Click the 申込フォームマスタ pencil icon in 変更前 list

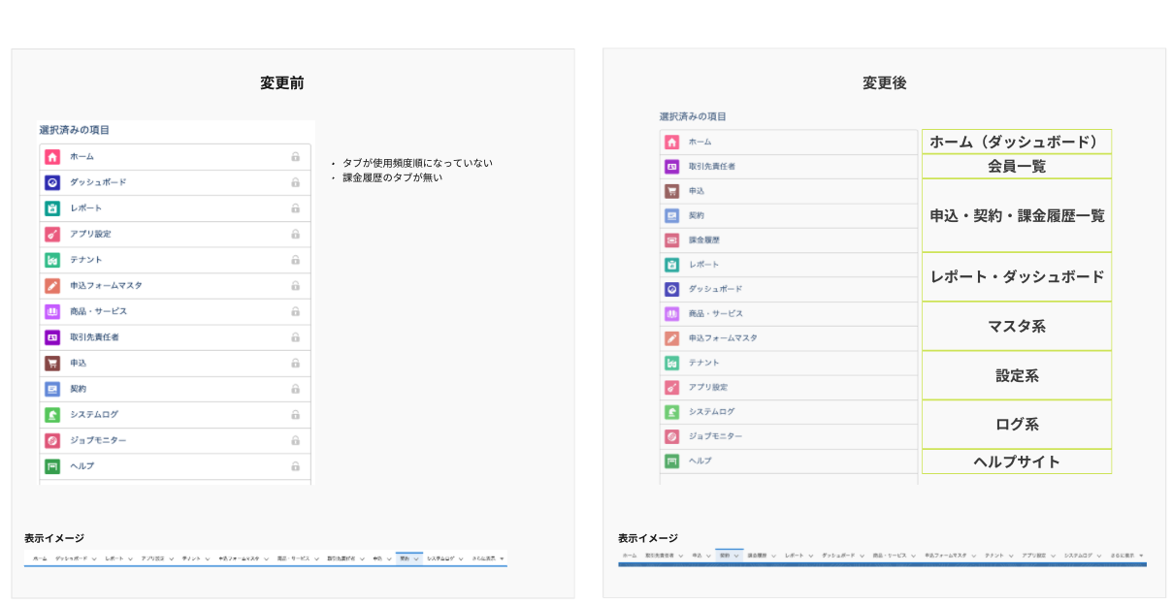tap(52, 286)
